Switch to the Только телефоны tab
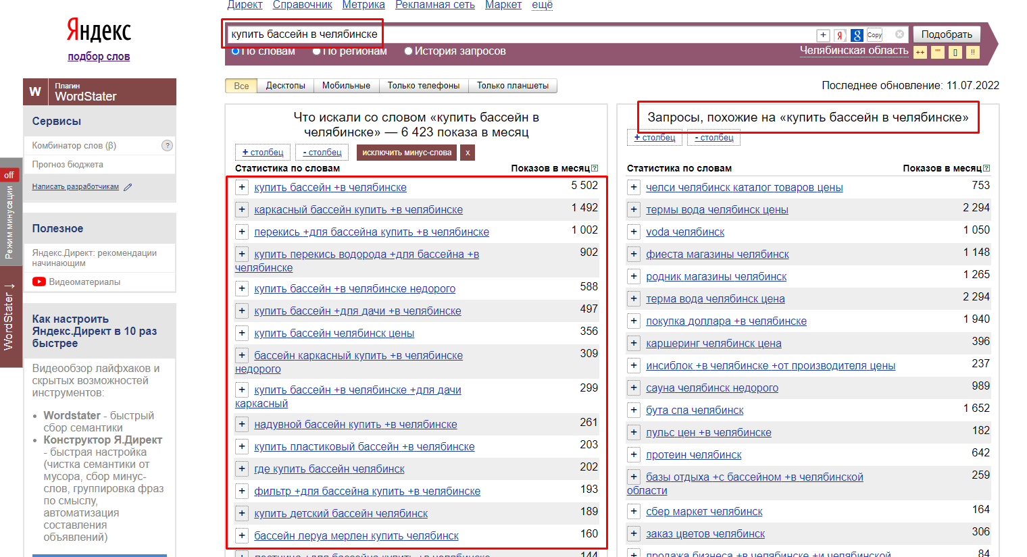 pos(424,86)
